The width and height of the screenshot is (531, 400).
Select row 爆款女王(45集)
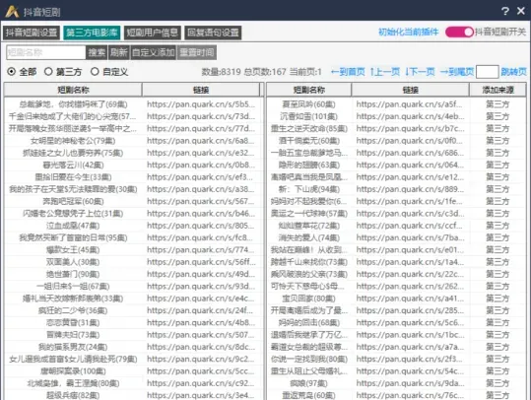click(73, 250)
